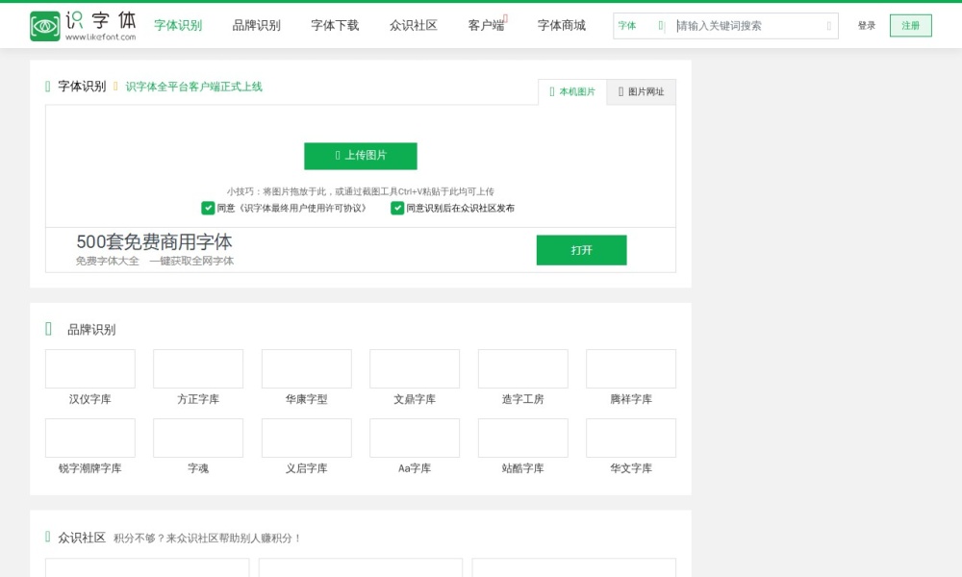This screenshot has width=962, height=577.
Task: Click the camera icon on the 本机图片 tab
Action: pos(553,91)
